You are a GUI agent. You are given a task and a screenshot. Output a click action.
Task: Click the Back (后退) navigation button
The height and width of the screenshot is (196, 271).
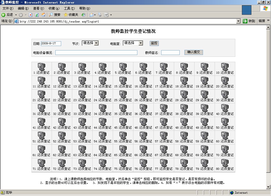pos(7,15)
